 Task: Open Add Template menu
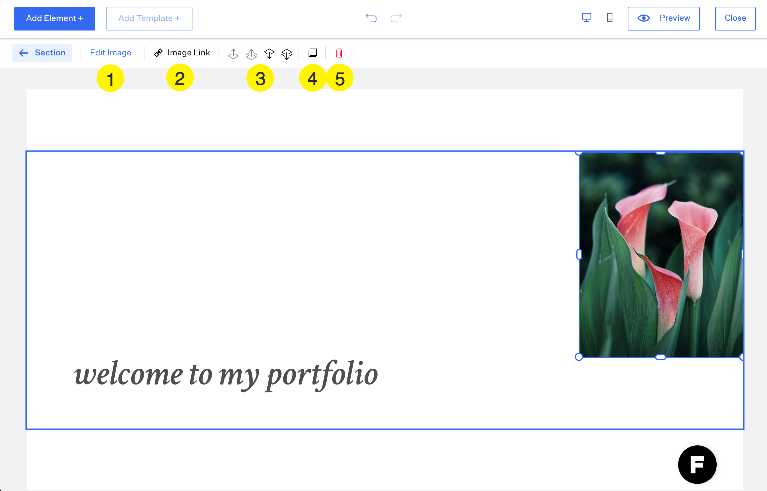(x=149, y=18)
